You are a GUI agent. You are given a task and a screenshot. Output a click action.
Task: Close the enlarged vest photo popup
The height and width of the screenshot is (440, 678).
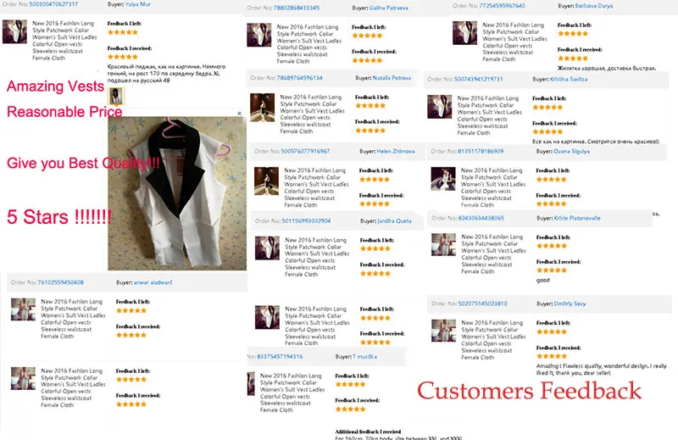coord(239,114)
